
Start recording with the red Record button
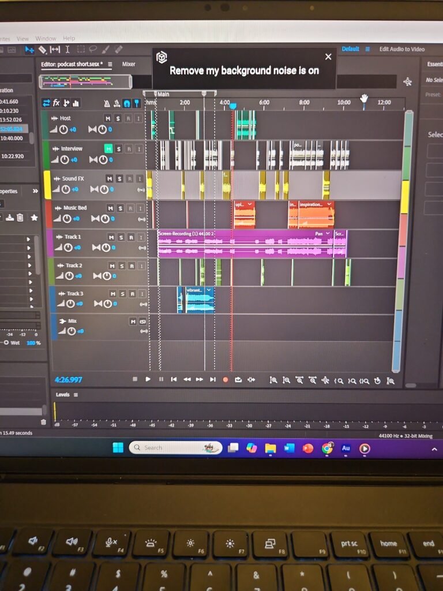[226, 380]
